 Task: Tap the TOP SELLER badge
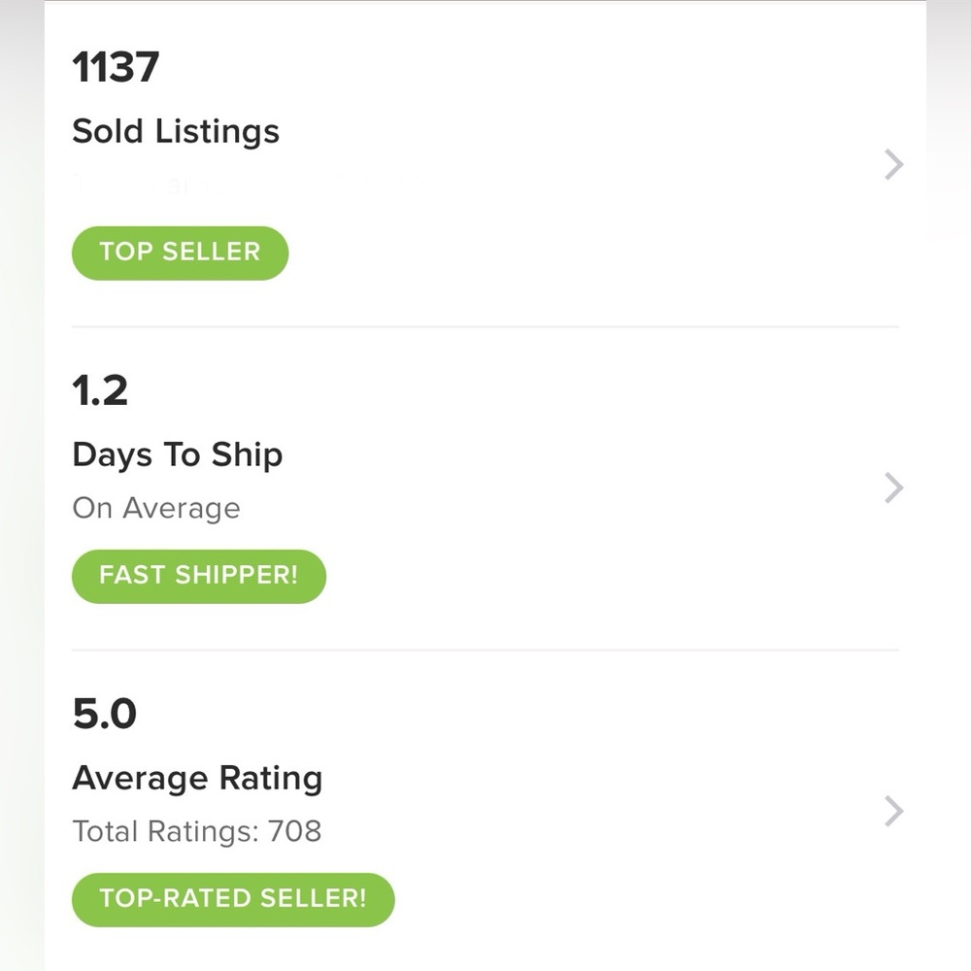181,252
